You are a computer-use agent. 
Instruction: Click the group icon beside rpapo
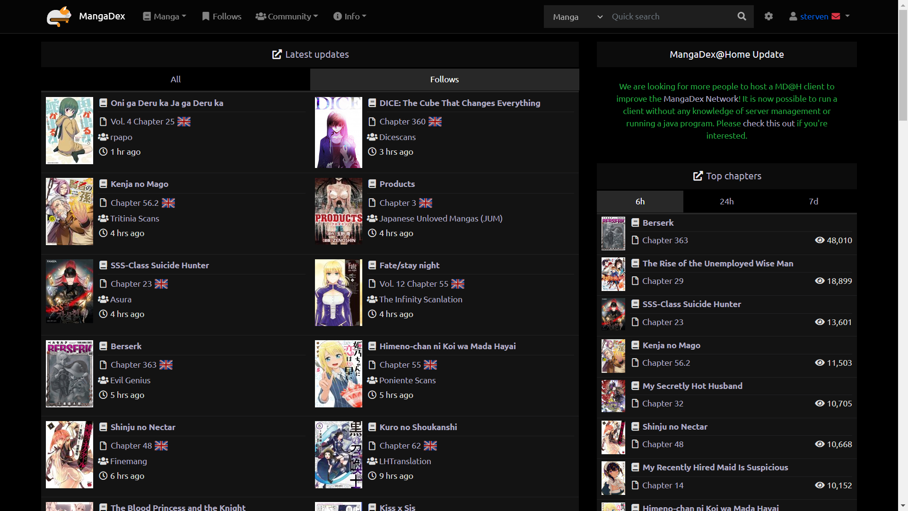(103, 137)
